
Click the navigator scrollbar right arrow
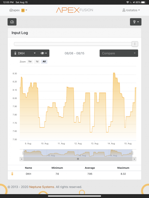134,159
